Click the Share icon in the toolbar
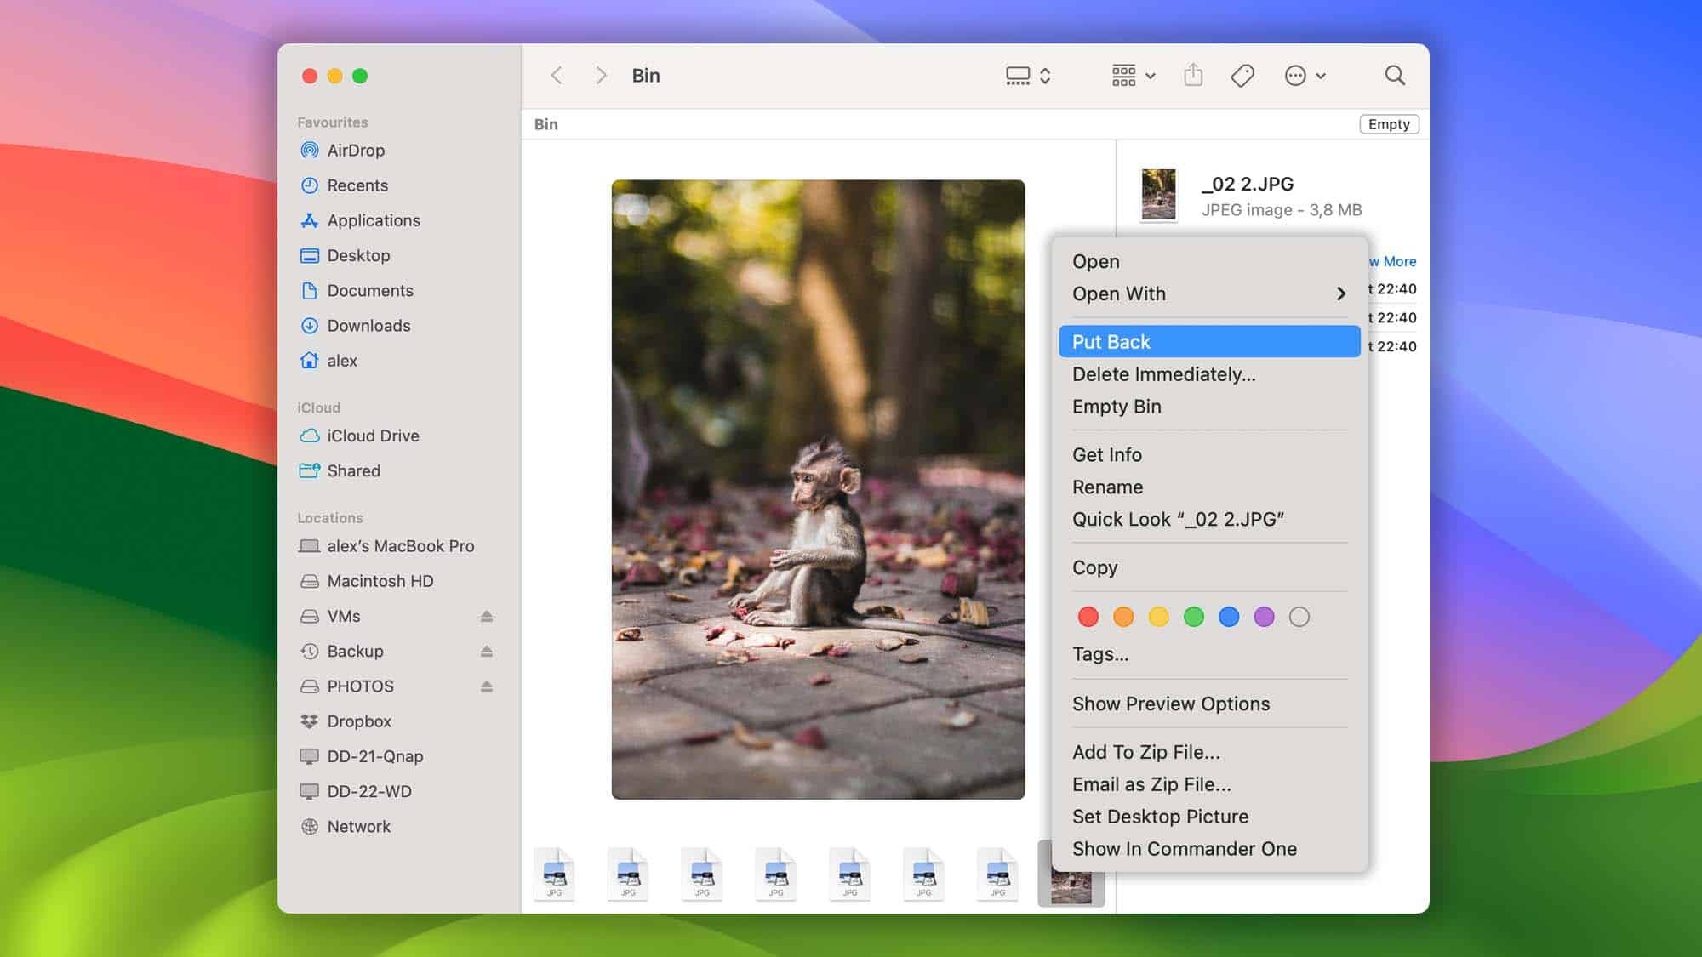 pyautogui.click(x=1193, y=75)
